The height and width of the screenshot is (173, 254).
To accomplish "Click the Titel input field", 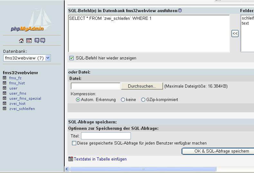I will tap(106, 136).
